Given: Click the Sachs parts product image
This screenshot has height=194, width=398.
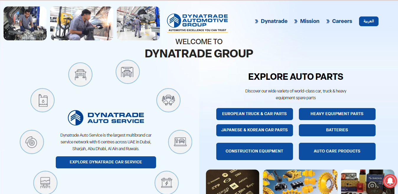Looking at the screenshot, I should tap(368, 182).
